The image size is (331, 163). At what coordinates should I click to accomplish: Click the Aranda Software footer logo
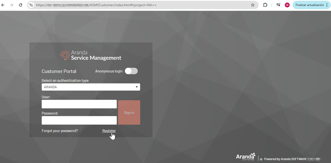coord(245,157)
